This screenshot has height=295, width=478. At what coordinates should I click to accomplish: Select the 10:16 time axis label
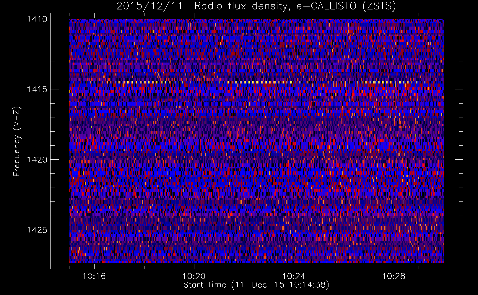pyautogui.click(x=94, y=276)
